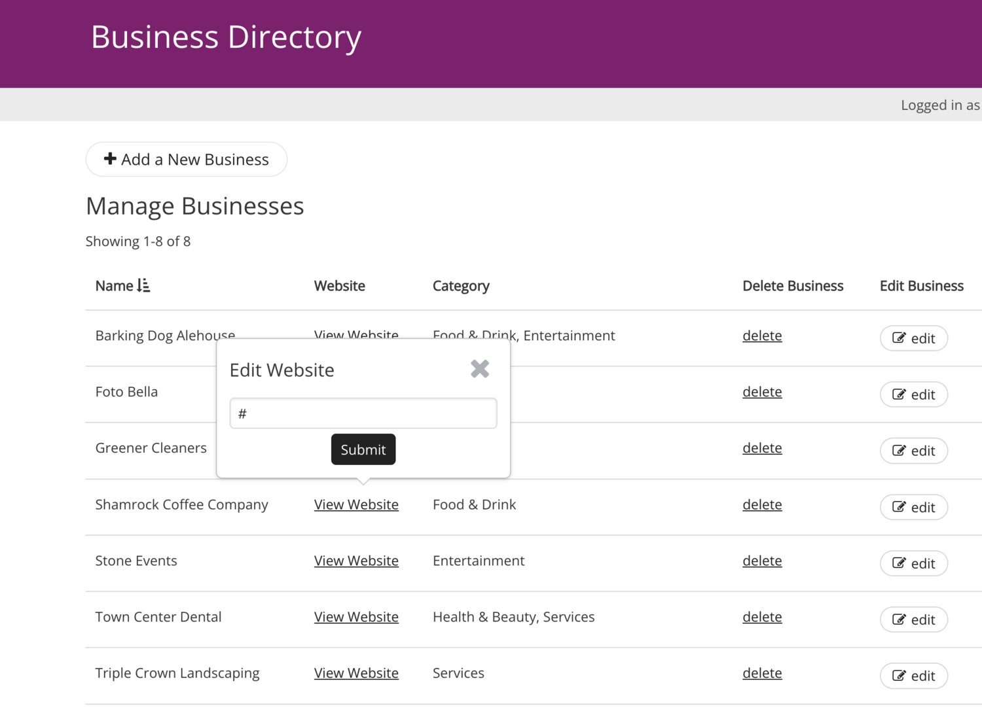
Task: Close the Edit Website popup
Action: pyautogui.click(x=480, y=369)
